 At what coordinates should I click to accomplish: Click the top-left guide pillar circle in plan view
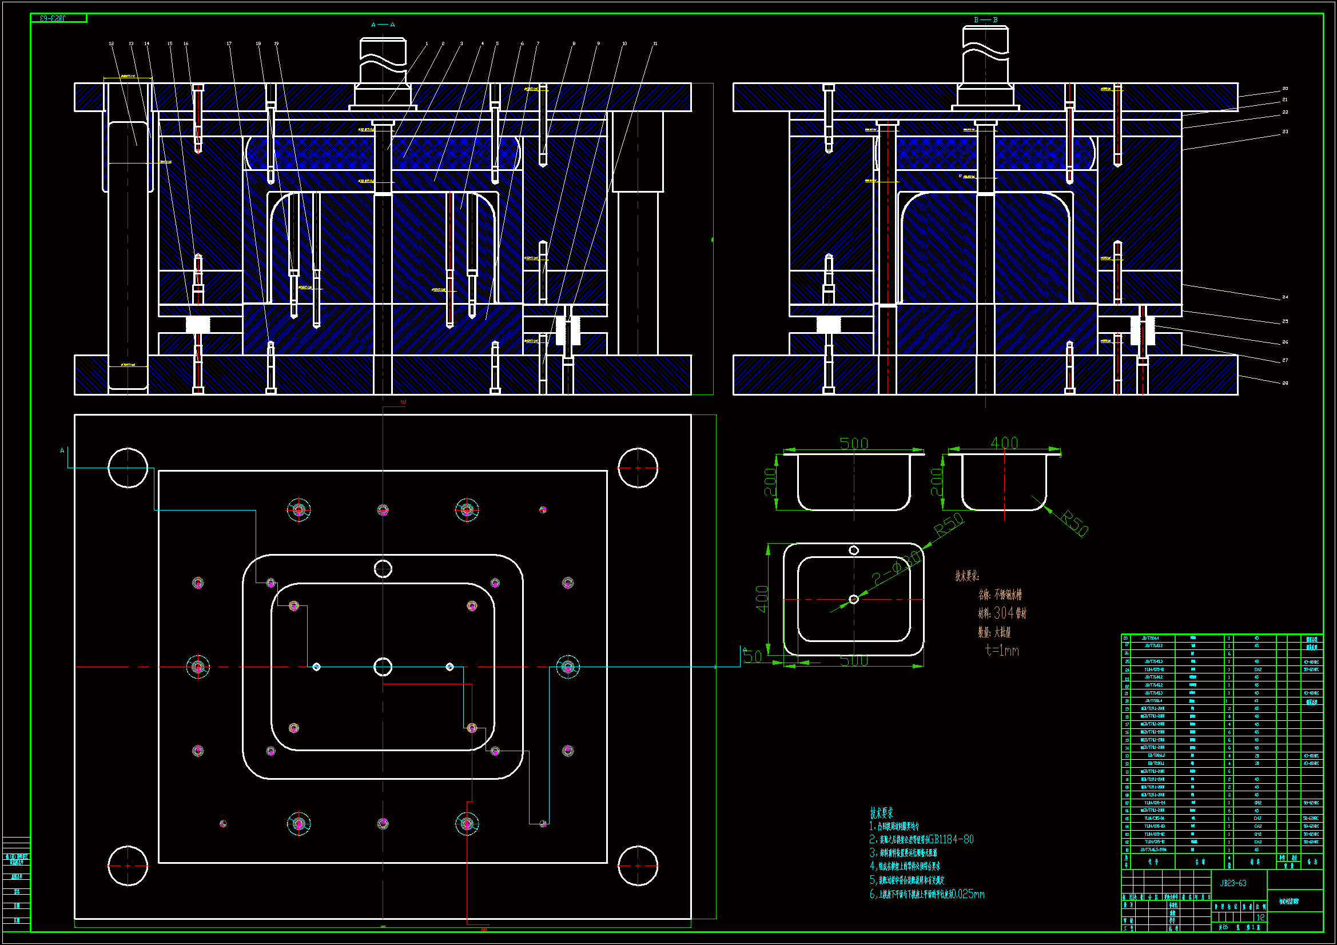(128, 468)
